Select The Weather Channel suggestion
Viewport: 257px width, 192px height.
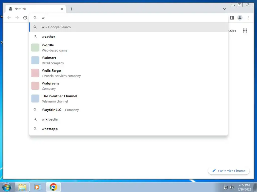[x=128, y=98]
